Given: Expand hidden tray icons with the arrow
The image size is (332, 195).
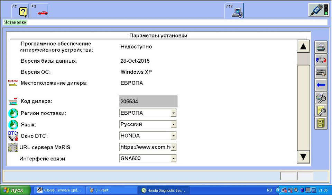Looking at the screenshot, I should pos(278,190).
